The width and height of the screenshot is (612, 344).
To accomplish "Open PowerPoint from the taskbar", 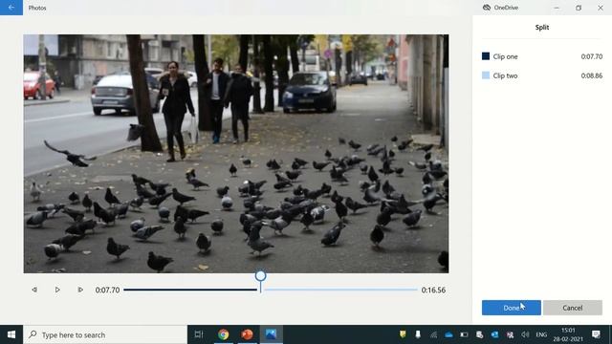I will pyautogui.click(x=247, y=334).
